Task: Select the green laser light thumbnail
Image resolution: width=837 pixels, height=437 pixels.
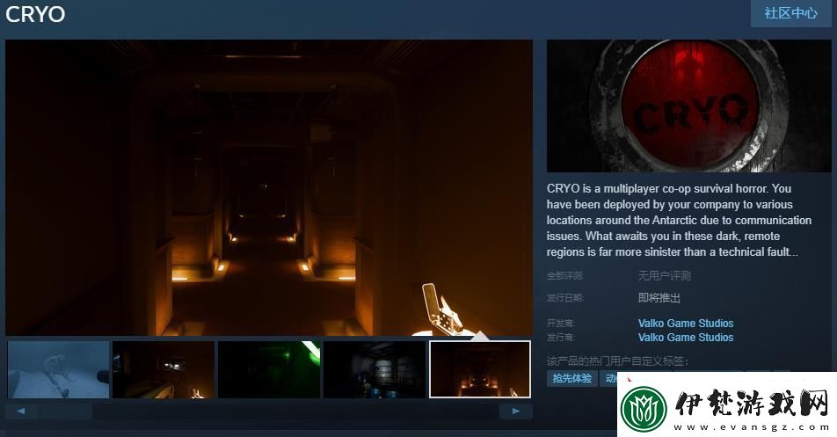Action: click(270, 370)
